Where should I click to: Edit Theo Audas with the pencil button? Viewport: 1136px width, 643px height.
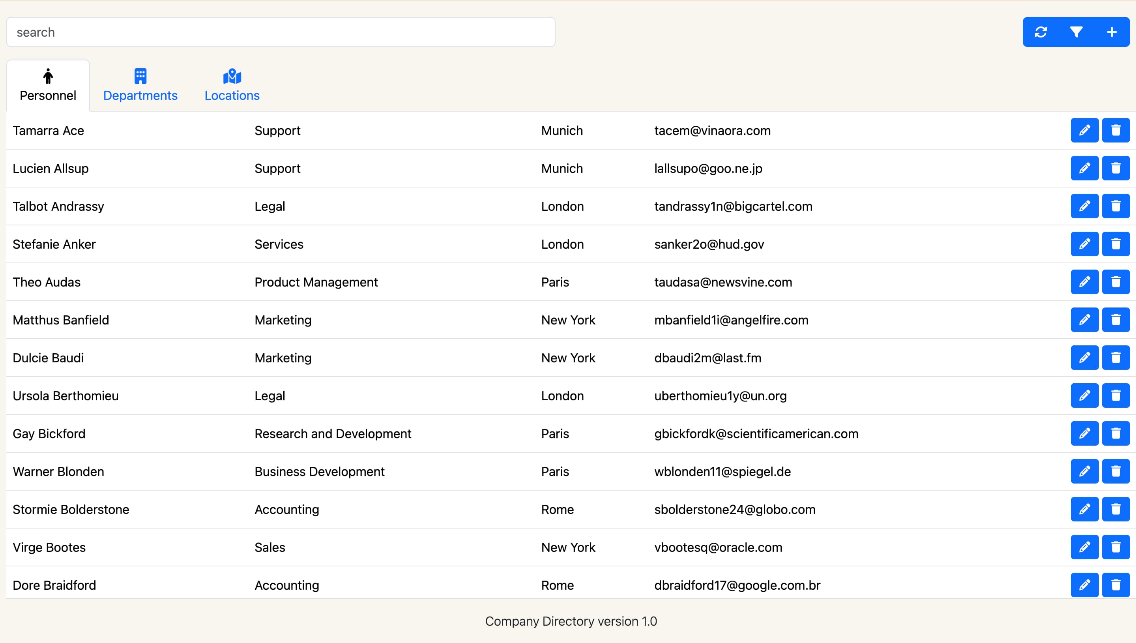tap(1084, 282)
